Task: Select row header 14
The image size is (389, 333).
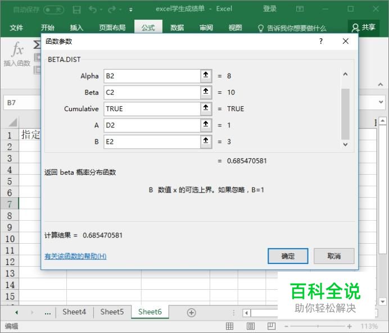Action: pyautogui.click(x=10, y=285)
